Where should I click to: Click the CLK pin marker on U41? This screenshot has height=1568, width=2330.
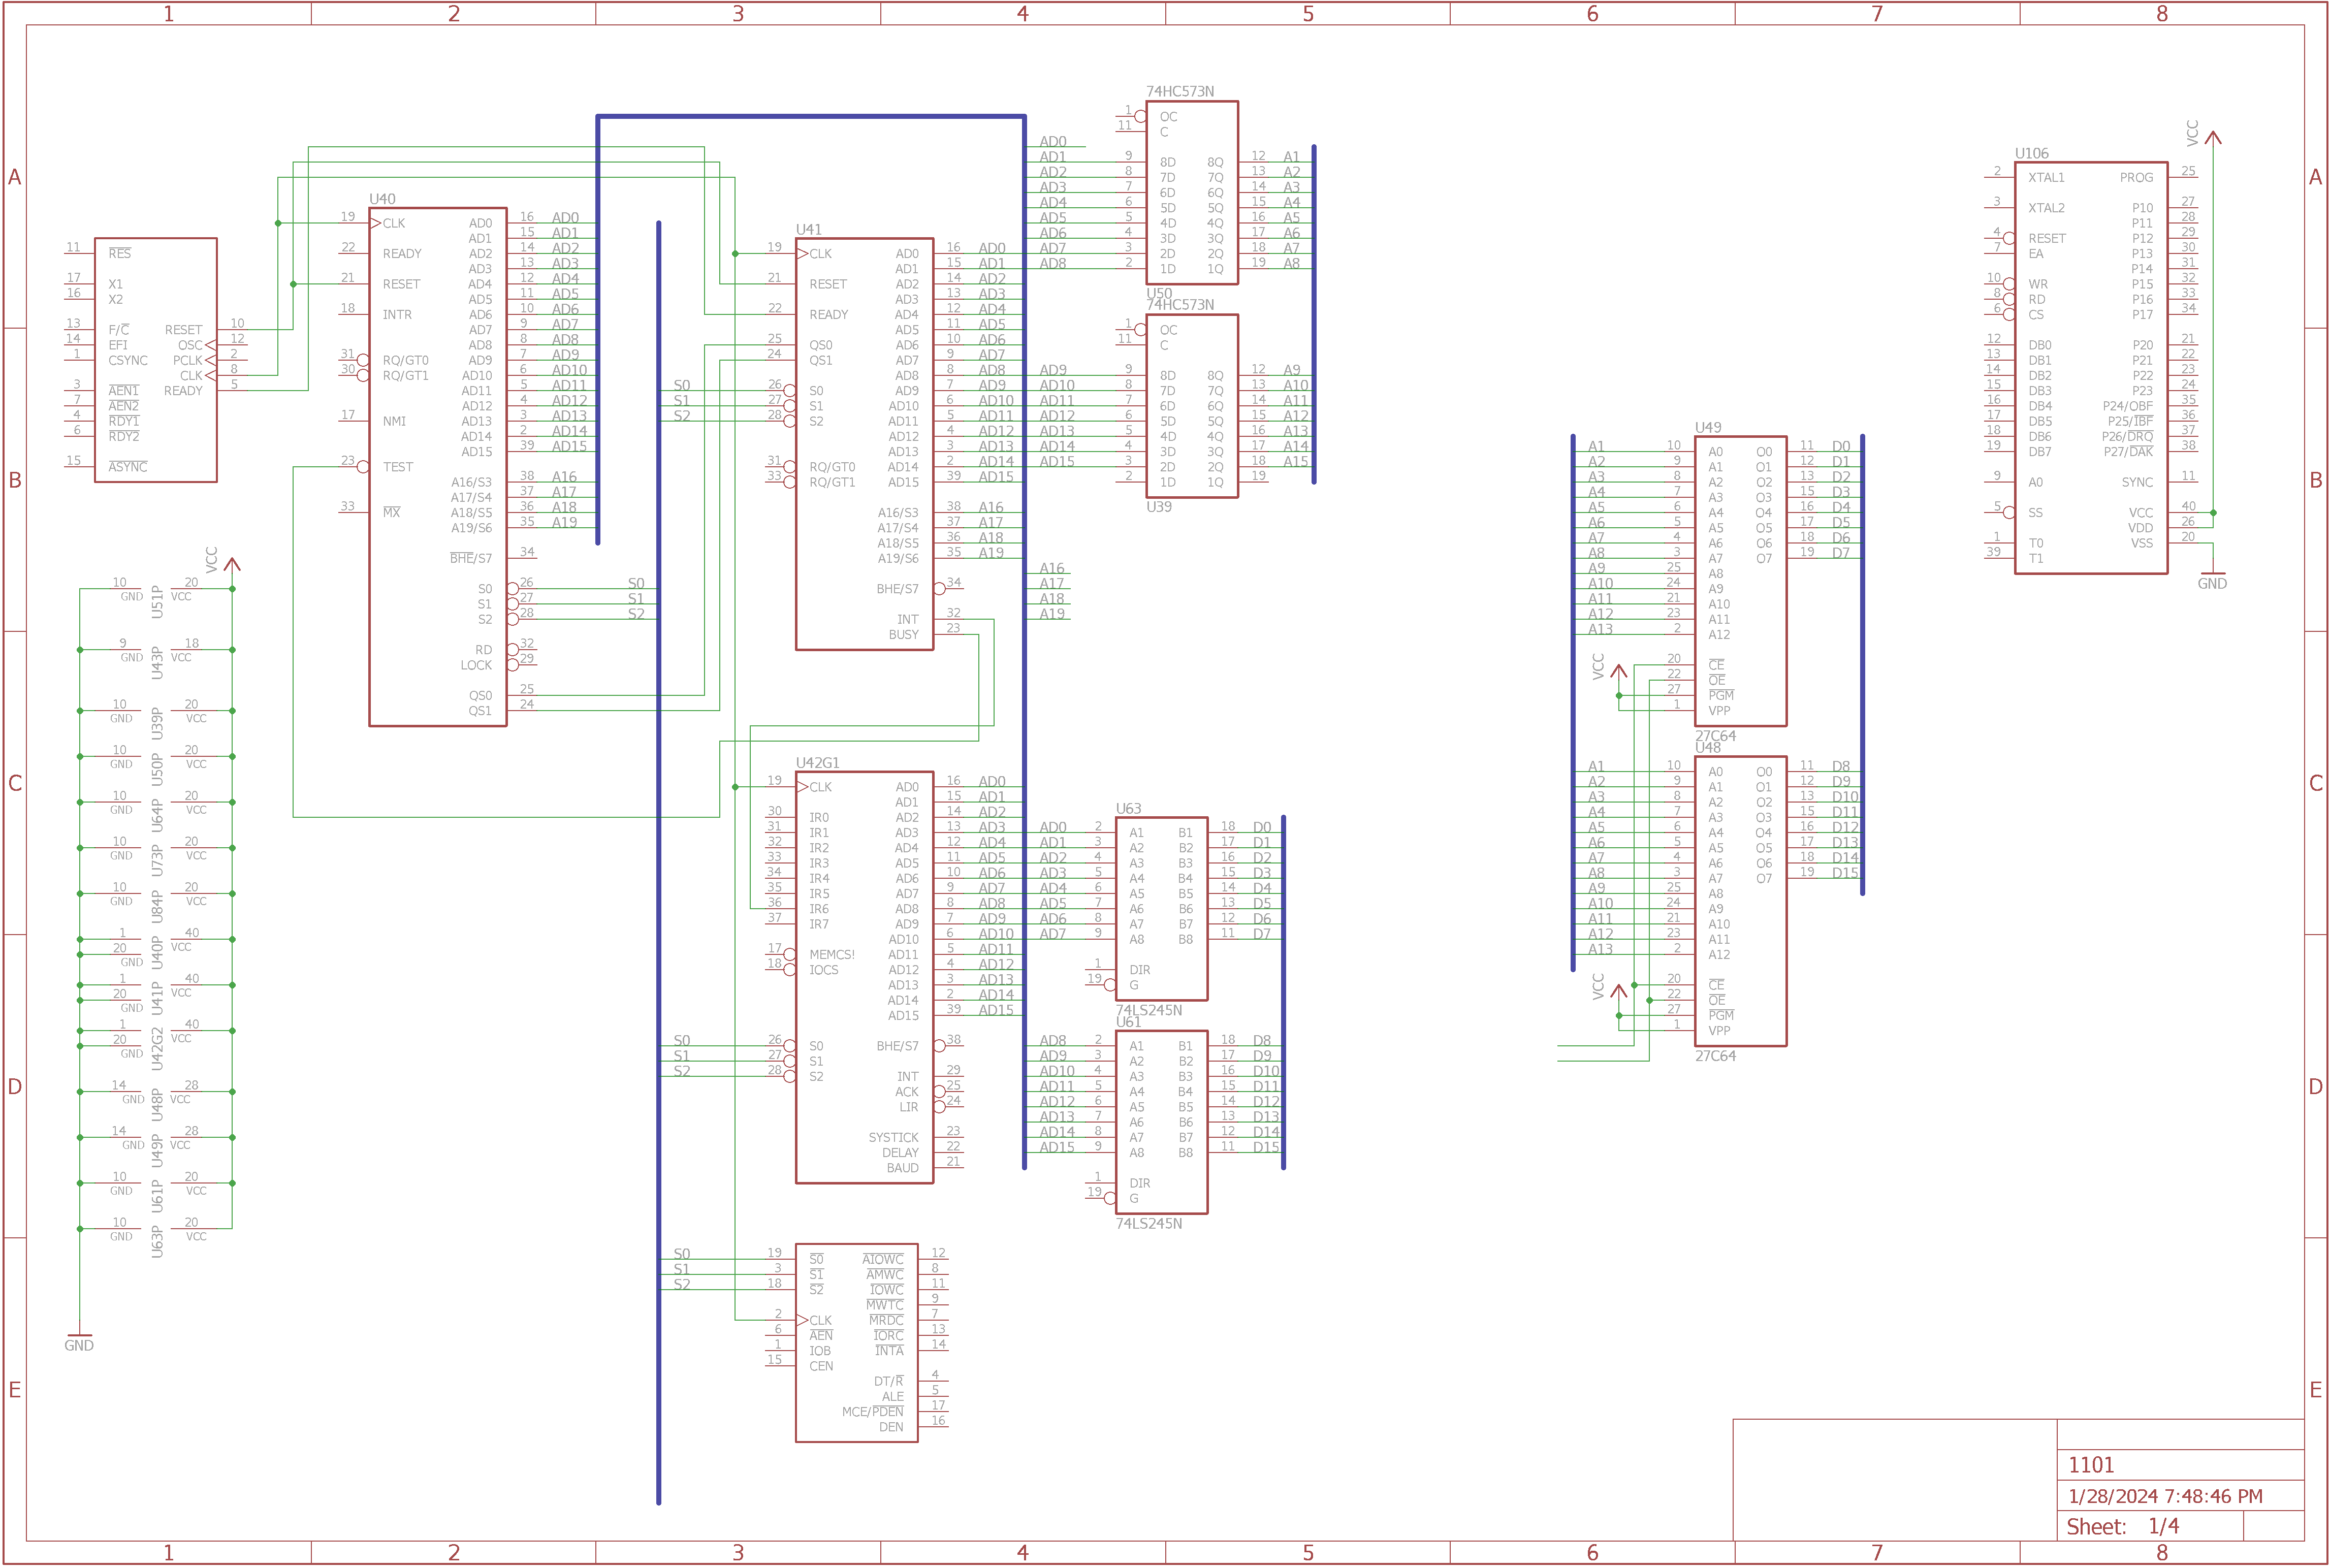pos(802,254)
